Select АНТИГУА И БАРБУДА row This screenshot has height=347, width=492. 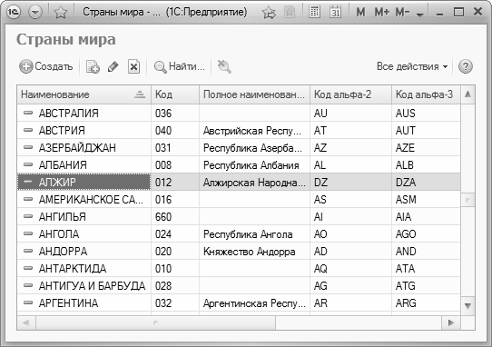click(239, 286)
